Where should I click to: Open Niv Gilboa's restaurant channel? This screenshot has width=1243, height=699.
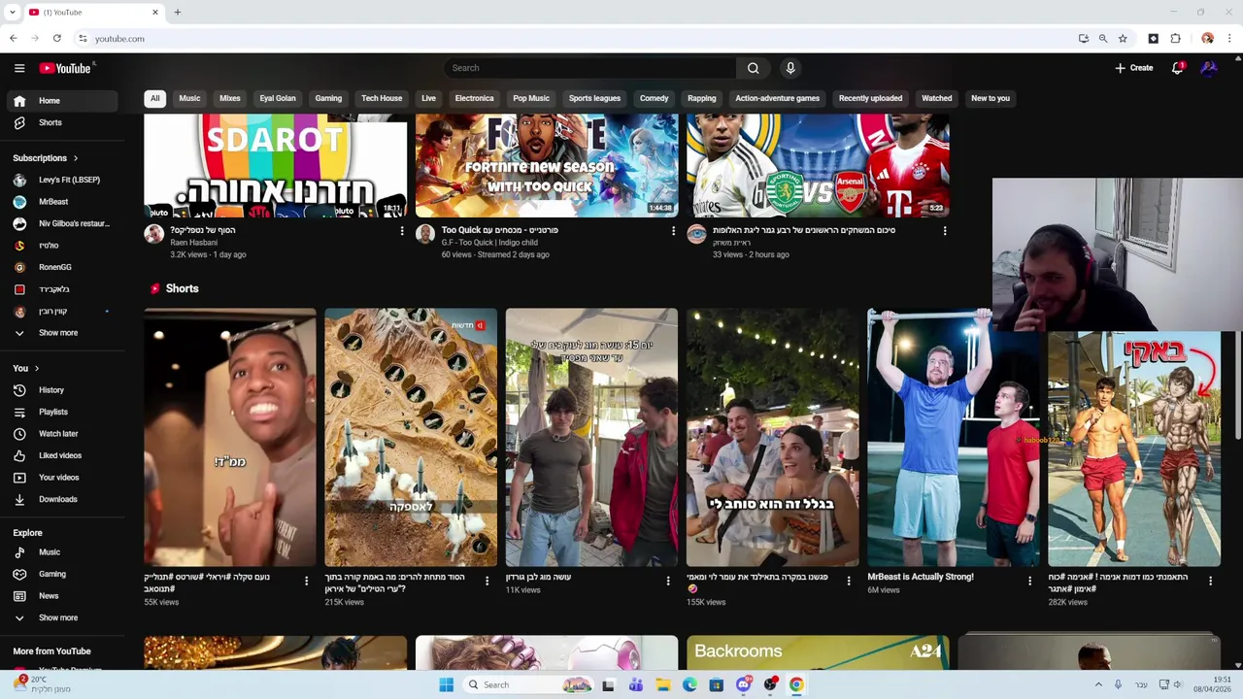click(62, 223)
